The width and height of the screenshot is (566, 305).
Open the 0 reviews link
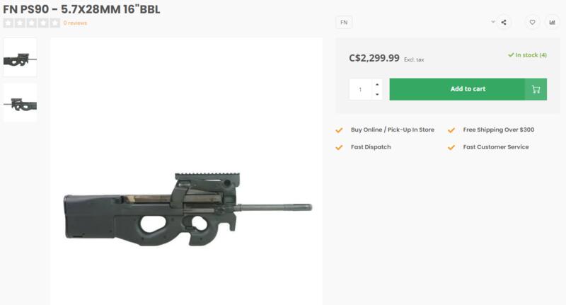pos(75,23)
